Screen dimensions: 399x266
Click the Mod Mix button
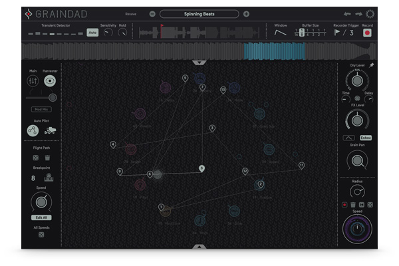coord(41,109)
